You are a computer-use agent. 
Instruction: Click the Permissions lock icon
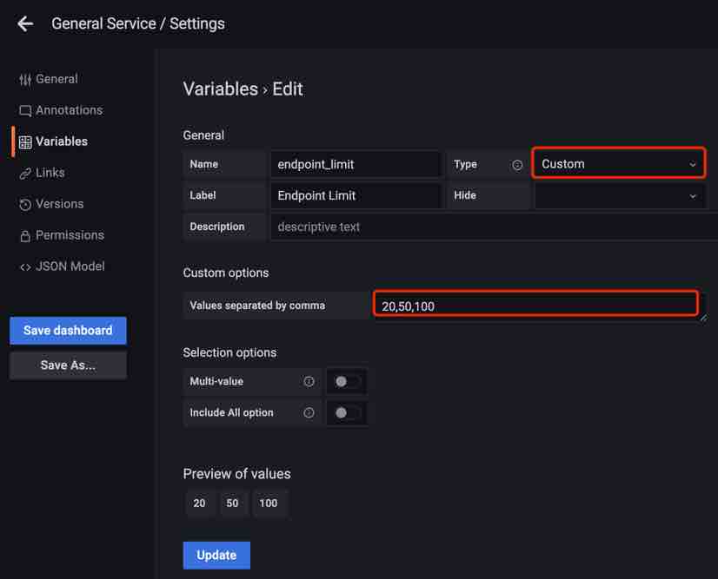[25, 236]
